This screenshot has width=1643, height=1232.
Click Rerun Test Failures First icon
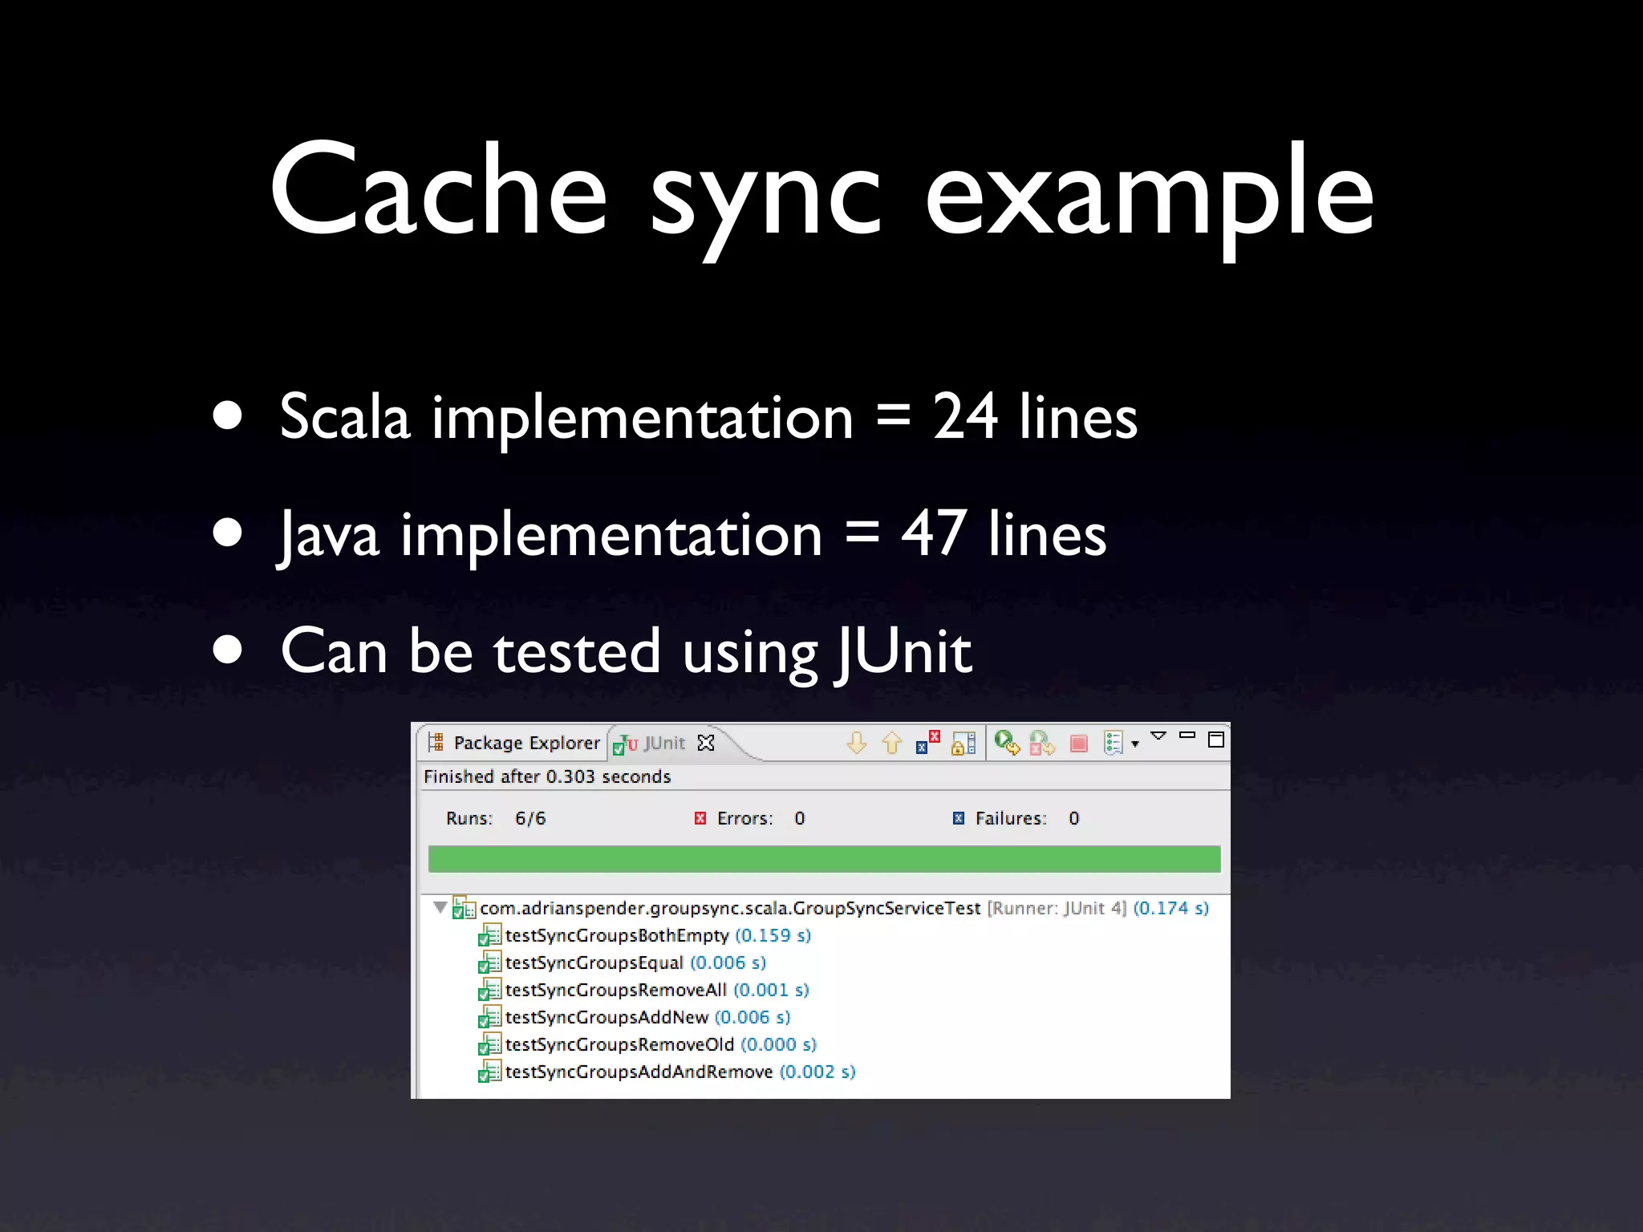click(1042, 743)
